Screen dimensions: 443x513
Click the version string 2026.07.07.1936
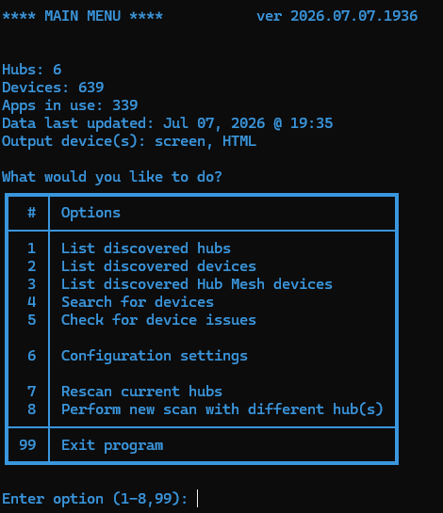click(354, 16)
